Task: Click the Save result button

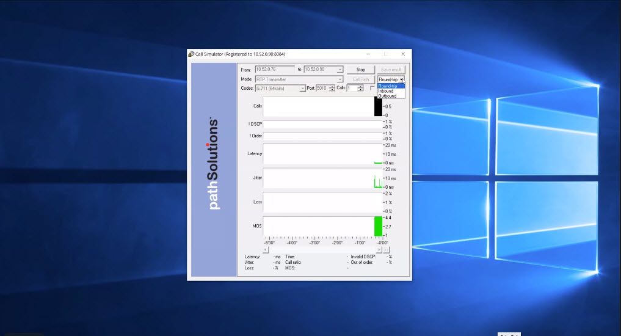Action: pos(391,70)
